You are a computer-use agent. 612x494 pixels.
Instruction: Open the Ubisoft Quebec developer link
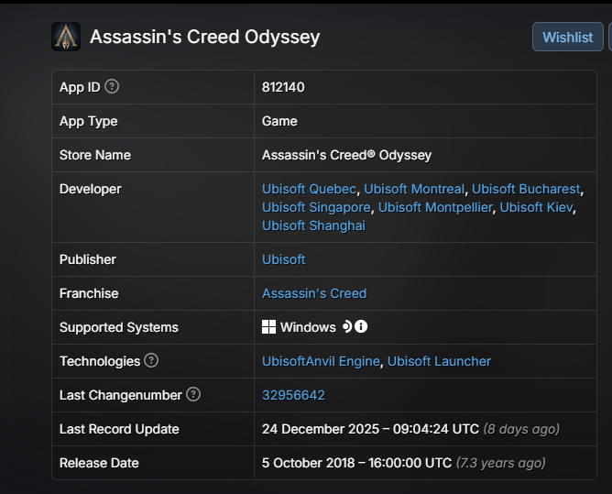[309, 189]
